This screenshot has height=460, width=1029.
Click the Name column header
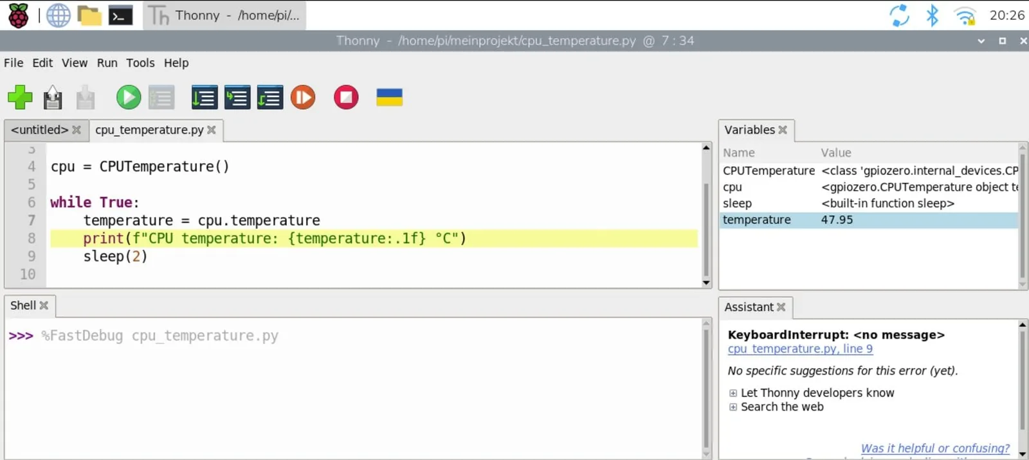(739, 153)
